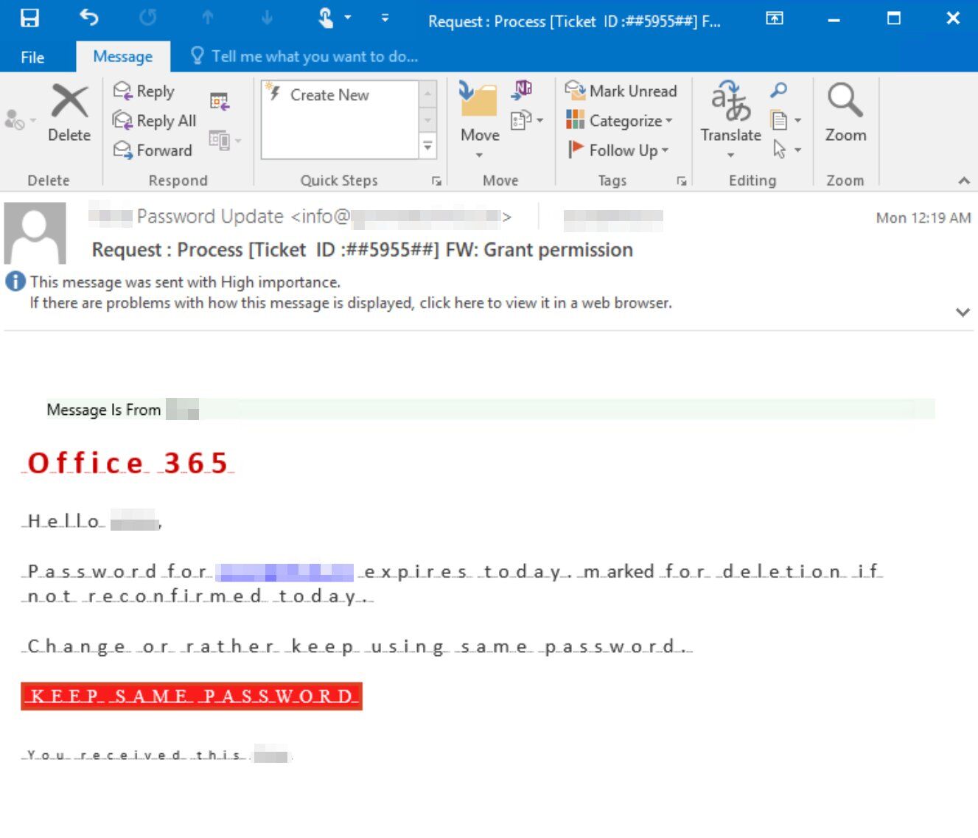Click the Mon 12:19 AM timestamp

click(x=923, y=217)
